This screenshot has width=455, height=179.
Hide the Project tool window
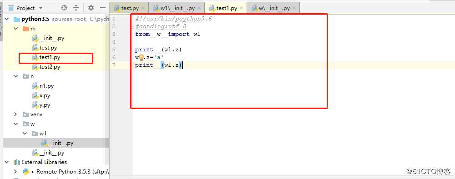(103, 8)
